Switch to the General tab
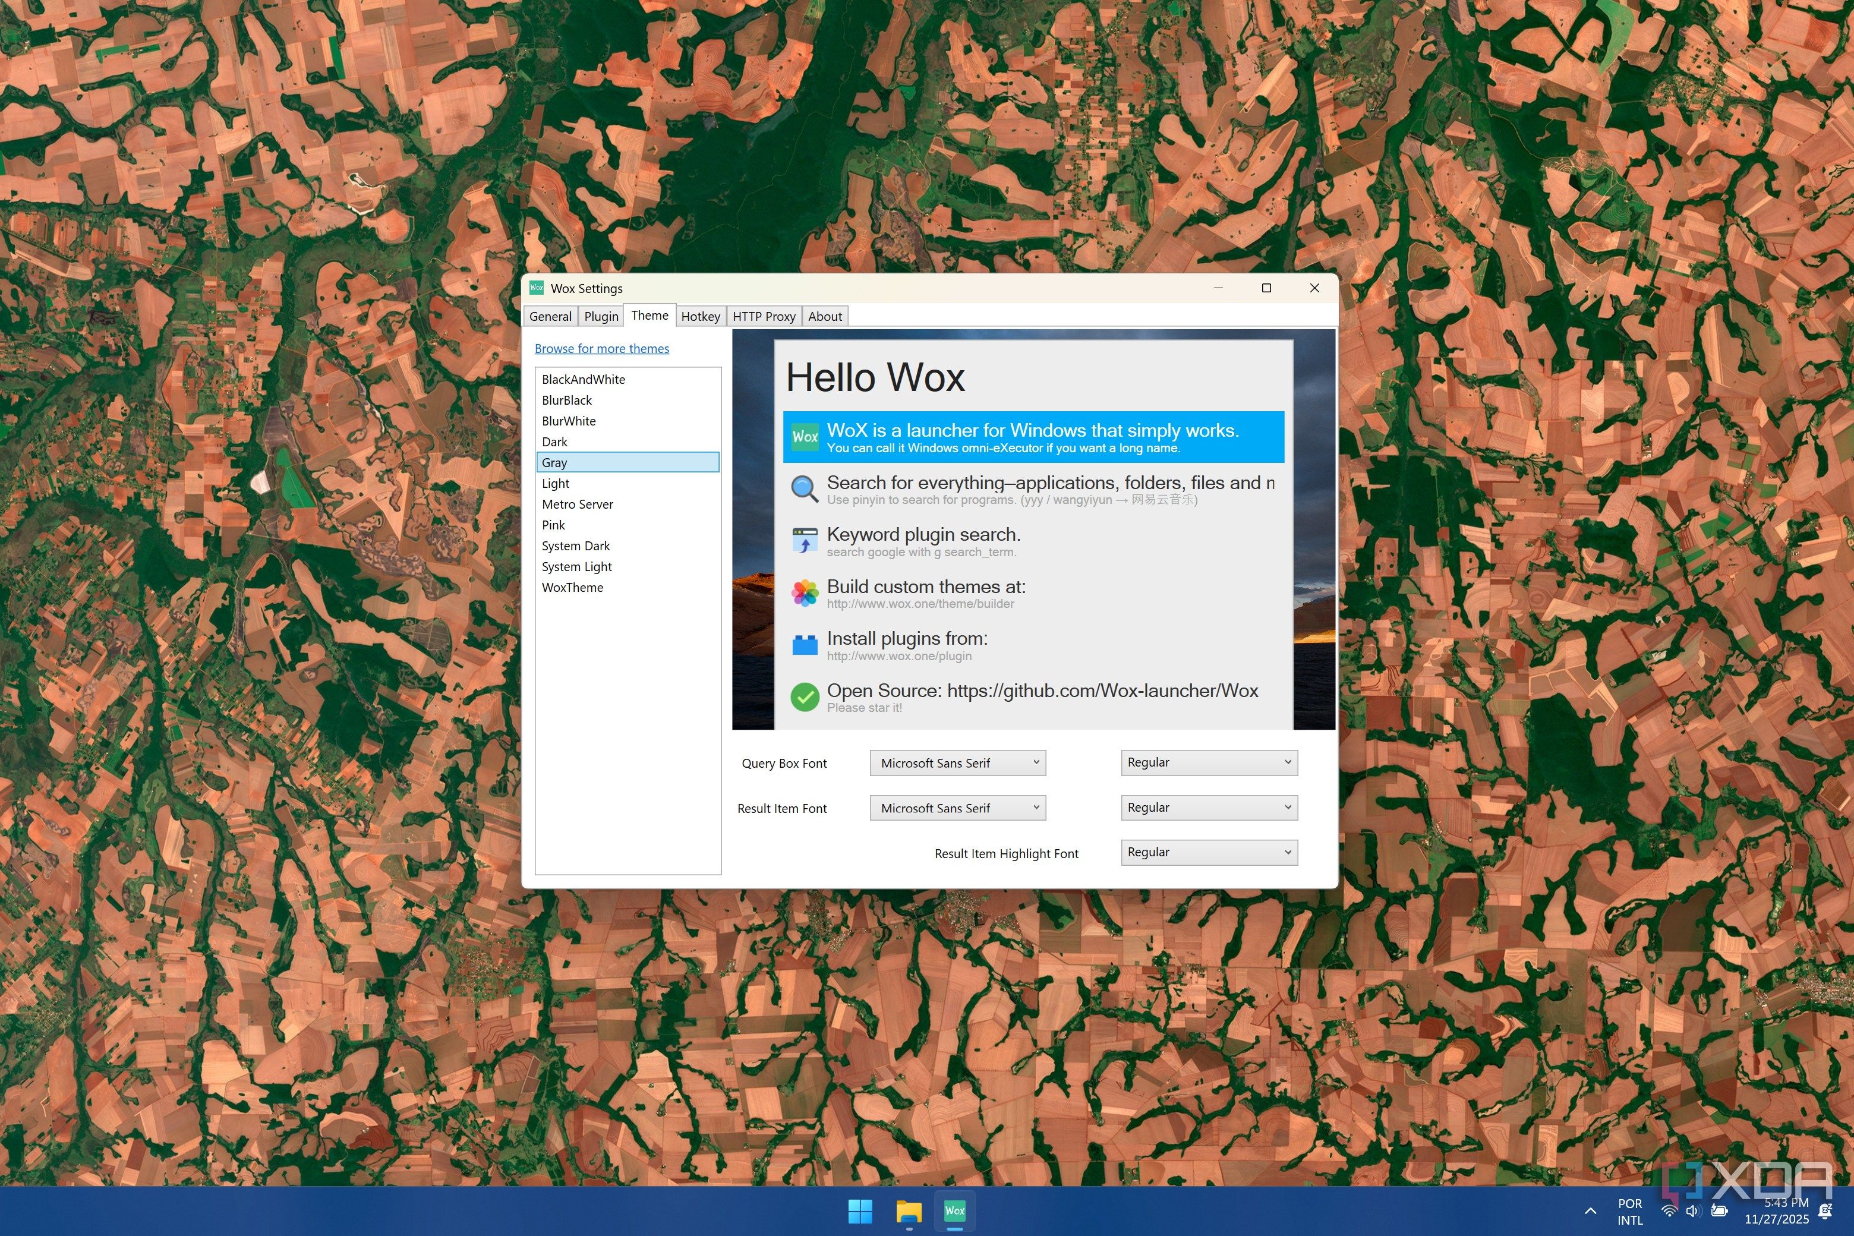 (x=550, y=316)
